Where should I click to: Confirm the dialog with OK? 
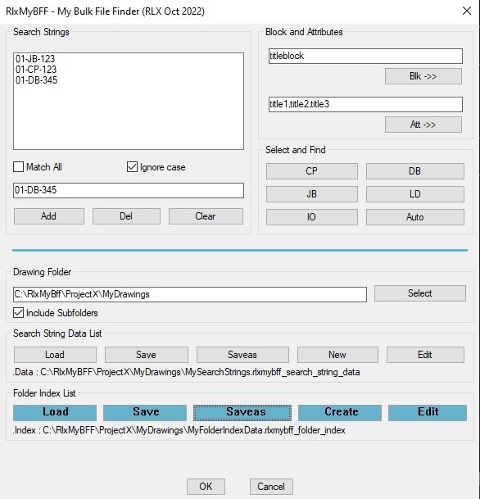[206, 487]
